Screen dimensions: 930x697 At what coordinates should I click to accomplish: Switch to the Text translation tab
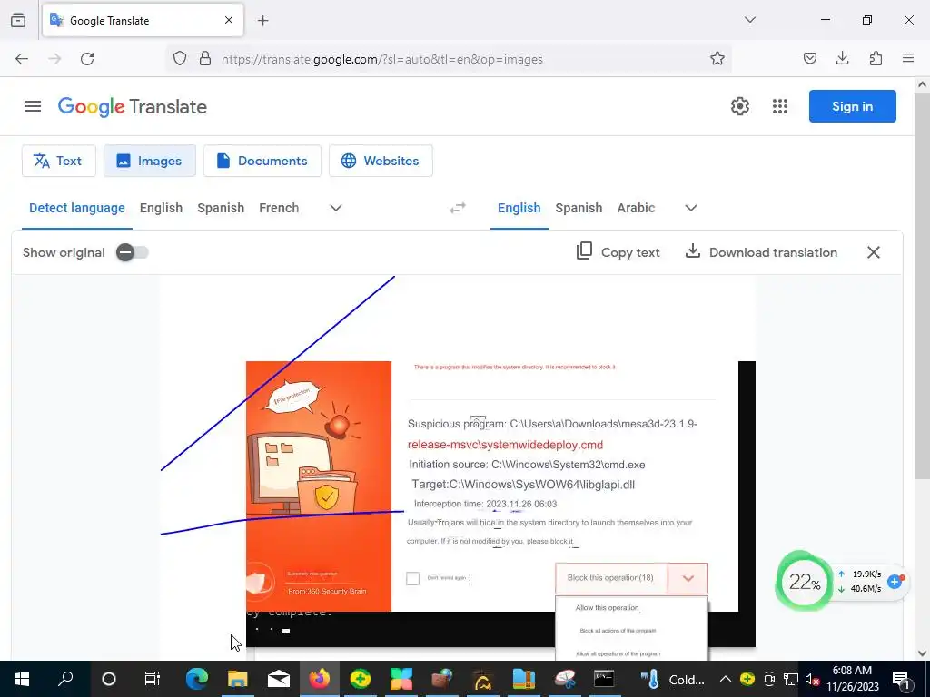click(x=59, y=161)
